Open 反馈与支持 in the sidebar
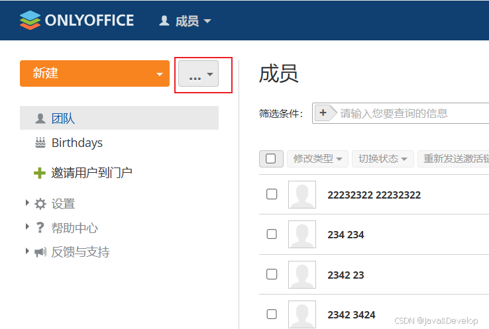 pos(80,252)
